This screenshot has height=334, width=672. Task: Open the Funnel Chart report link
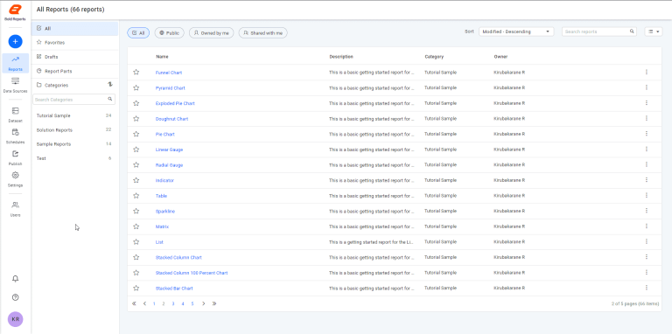point(169,73)
